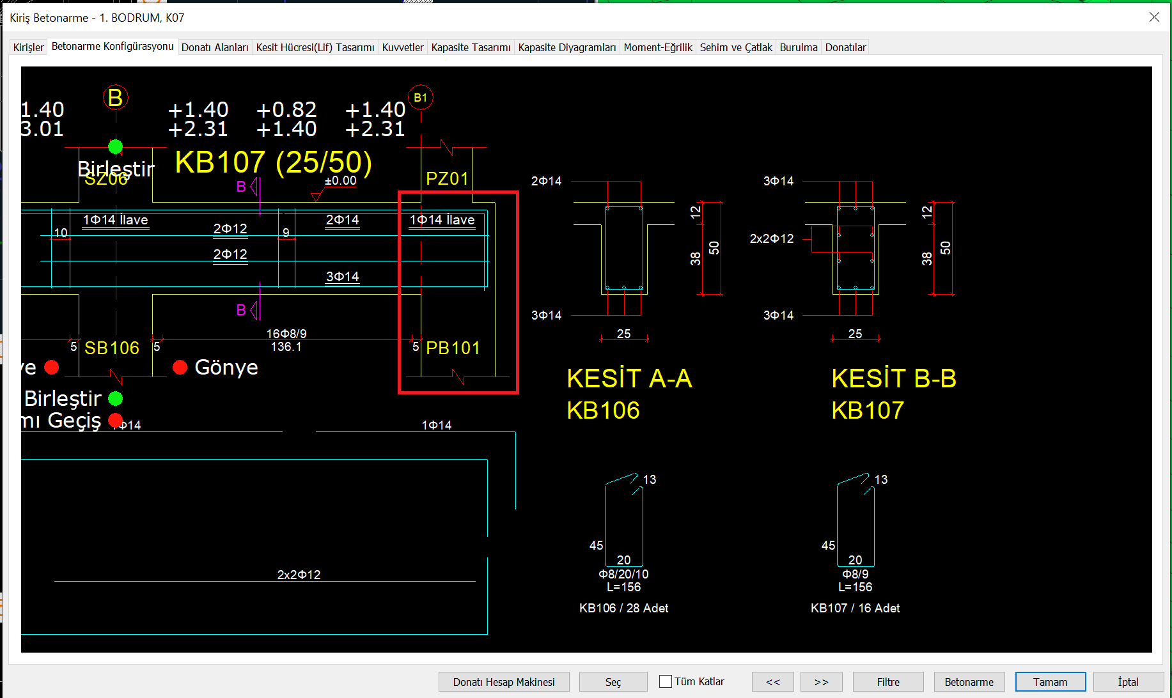1172x698 pixels.
Task: Click the Φ8/9 stirrup spec text
Action: (856, 574)
